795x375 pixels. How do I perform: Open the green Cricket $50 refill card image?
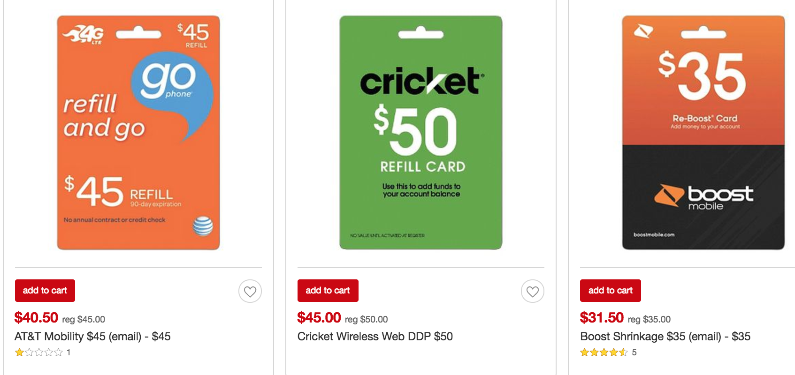(421, 133)
